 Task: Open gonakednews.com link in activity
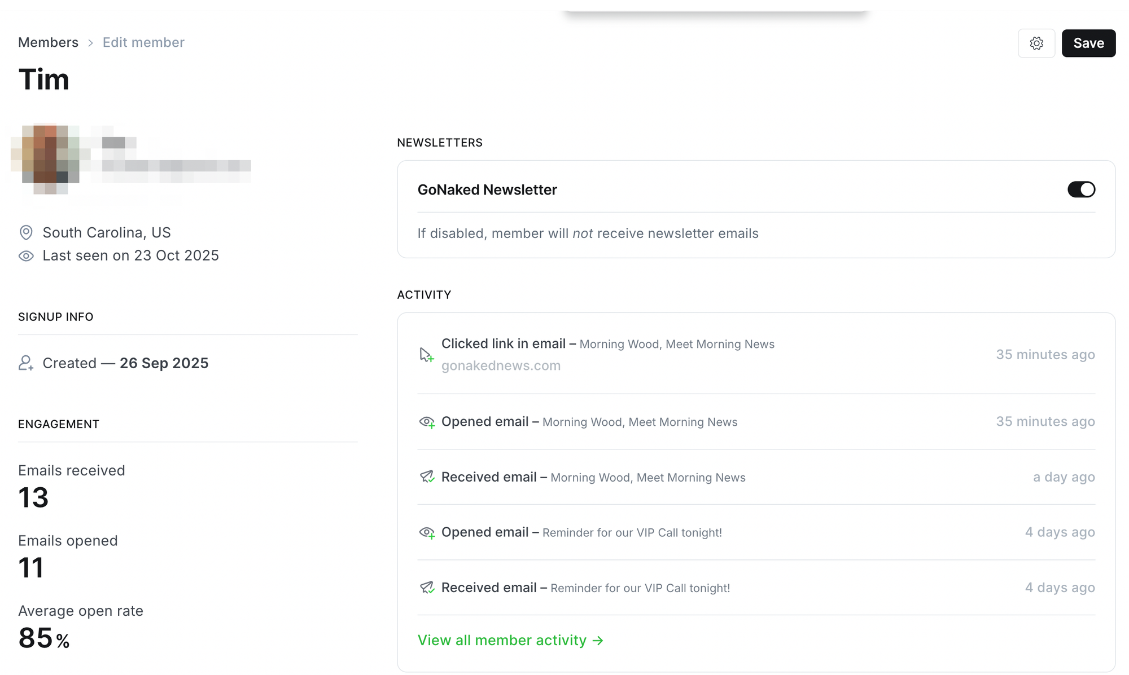pos(501,366)
